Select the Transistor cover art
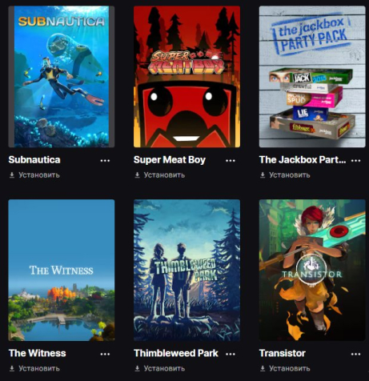This screenshot has width=369, height=381. pos(312,270)
